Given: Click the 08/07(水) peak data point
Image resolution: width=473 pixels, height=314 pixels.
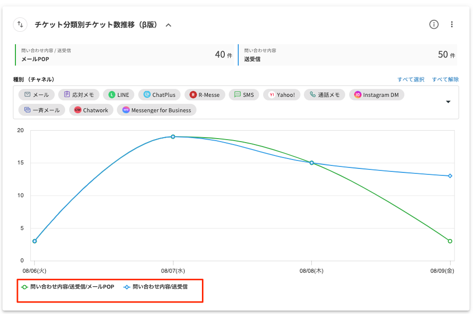Looking at the screenshot, I should pos(173,137).
